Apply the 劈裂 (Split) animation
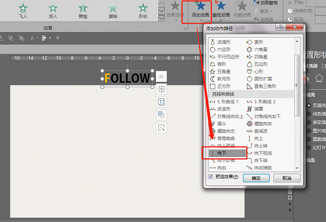Image resolution: width=326 pixels, height=222 pixels. click(83, 11)
